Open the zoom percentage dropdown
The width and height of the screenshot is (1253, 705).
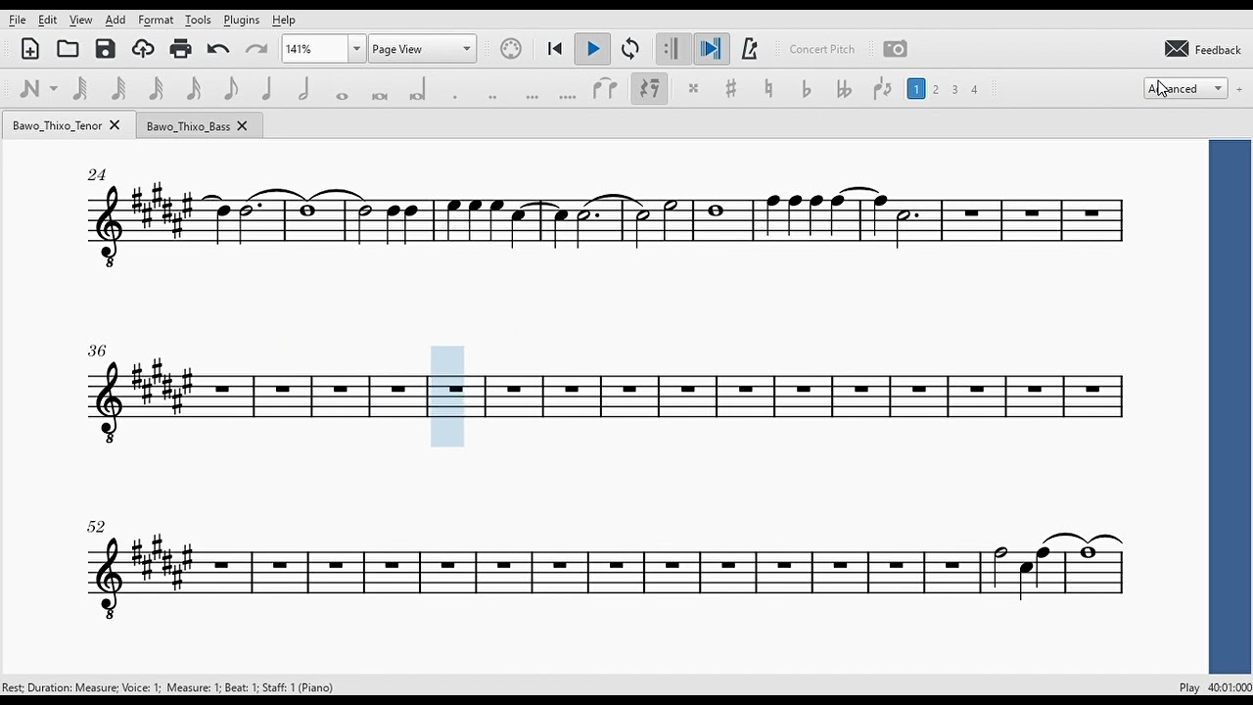[356, 49]
